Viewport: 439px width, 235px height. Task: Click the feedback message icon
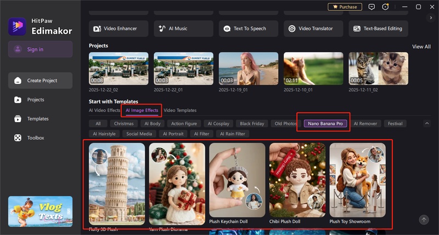click(x=372, y=7)
